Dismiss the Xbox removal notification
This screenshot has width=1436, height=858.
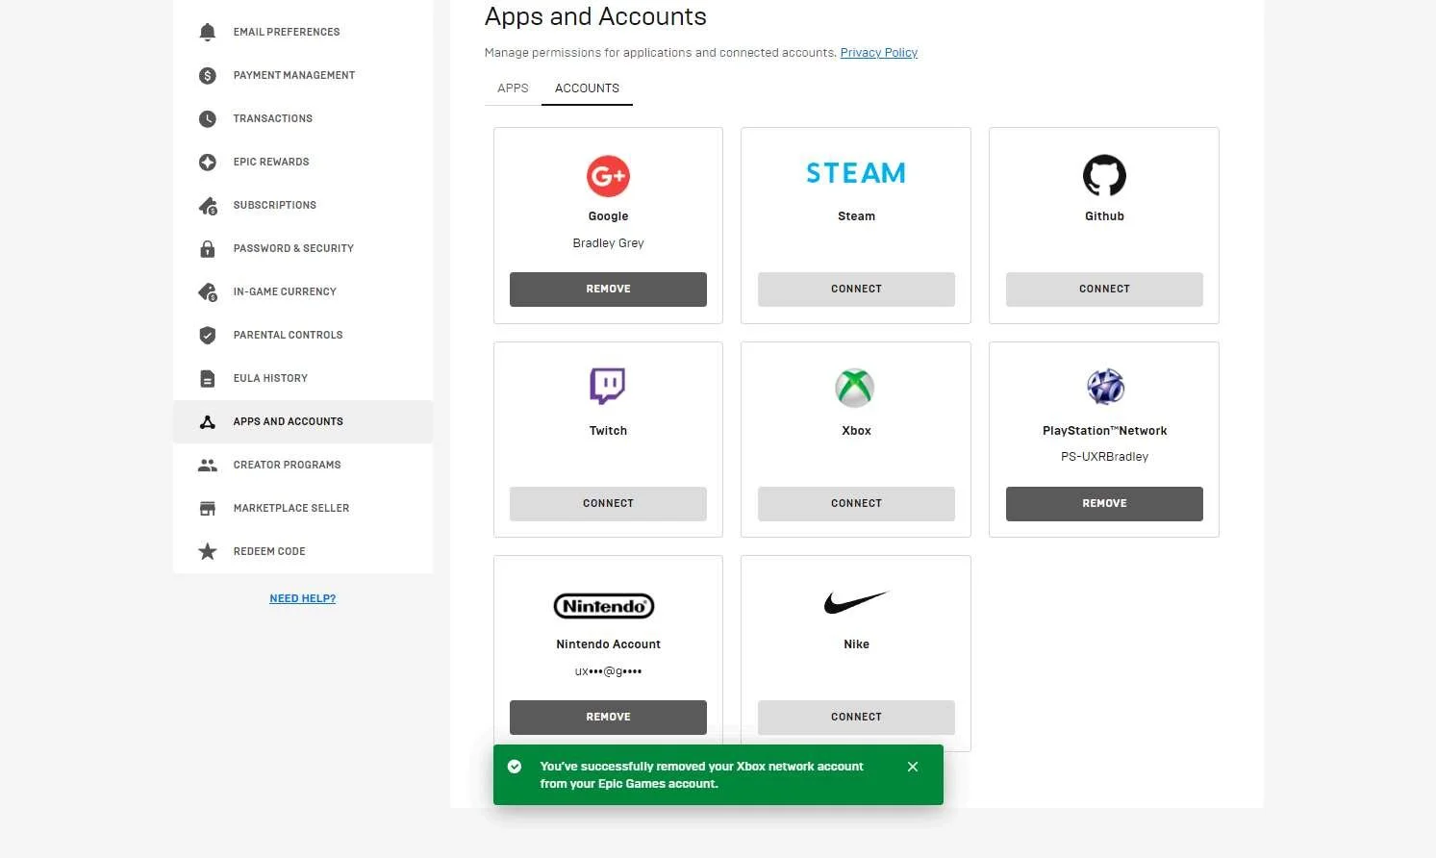tap(913, 767)
